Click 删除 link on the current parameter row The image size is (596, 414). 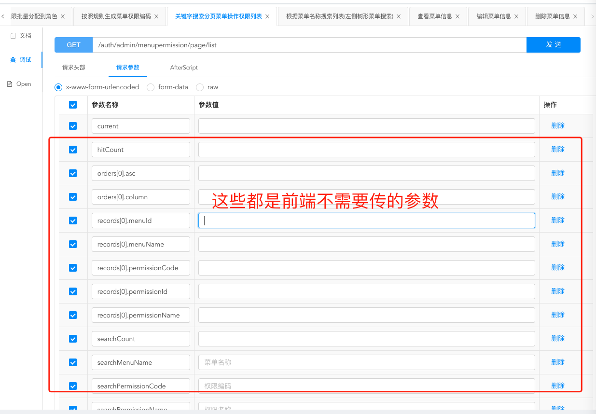[x=557, y=125]
